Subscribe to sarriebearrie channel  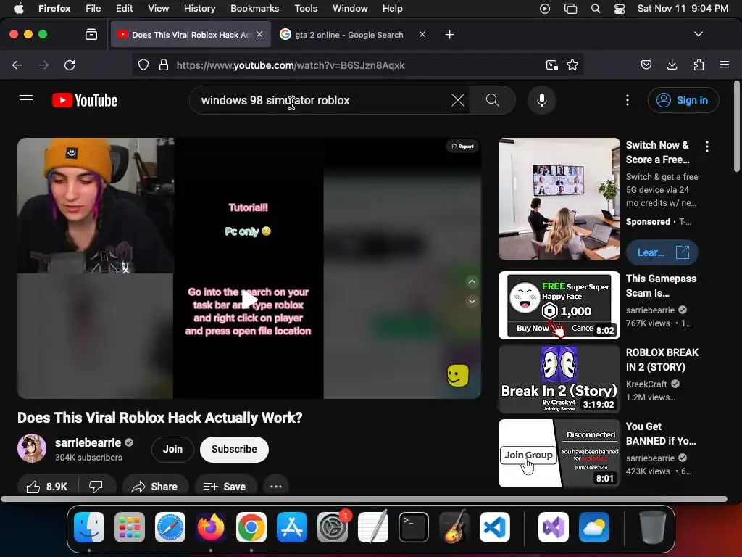[x=234, y=450]
